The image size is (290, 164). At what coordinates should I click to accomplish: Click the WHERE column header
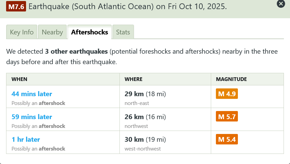tap(134, 79)
